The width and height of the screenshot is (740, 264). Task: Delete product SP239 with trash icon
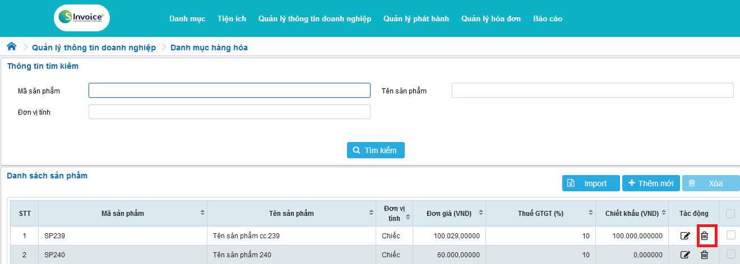coord(705,236)
